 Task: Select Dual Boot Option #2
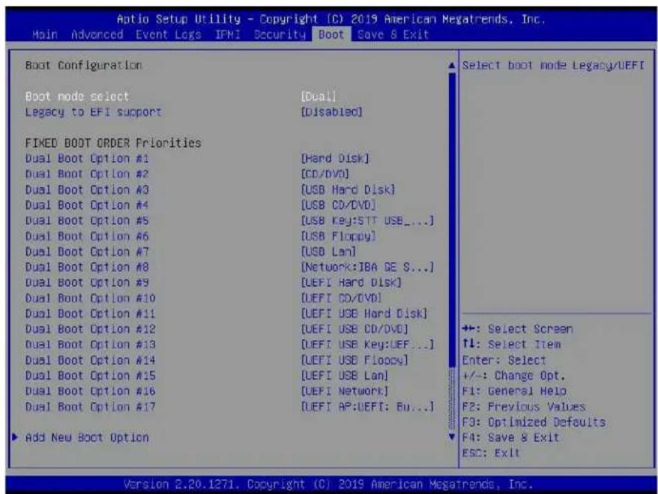(87, 174)
